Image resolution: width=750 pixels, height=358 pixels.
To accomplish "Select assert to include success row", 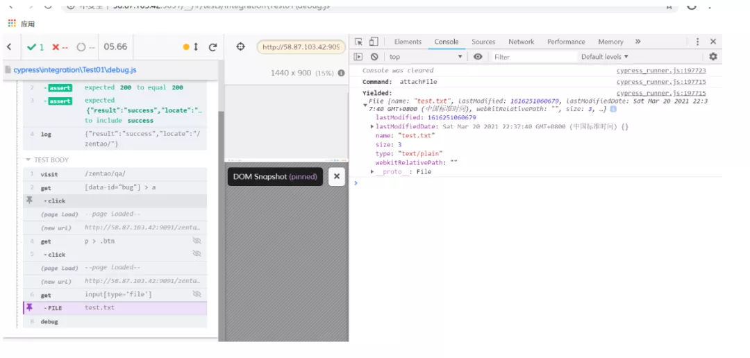I will coord(115,110).
